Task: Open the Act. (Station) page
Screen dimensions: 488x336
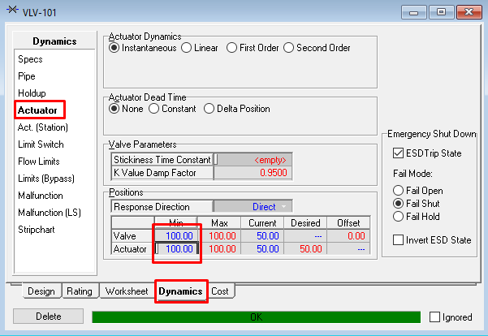Action: pyautogui.click(x=43, y=127)
